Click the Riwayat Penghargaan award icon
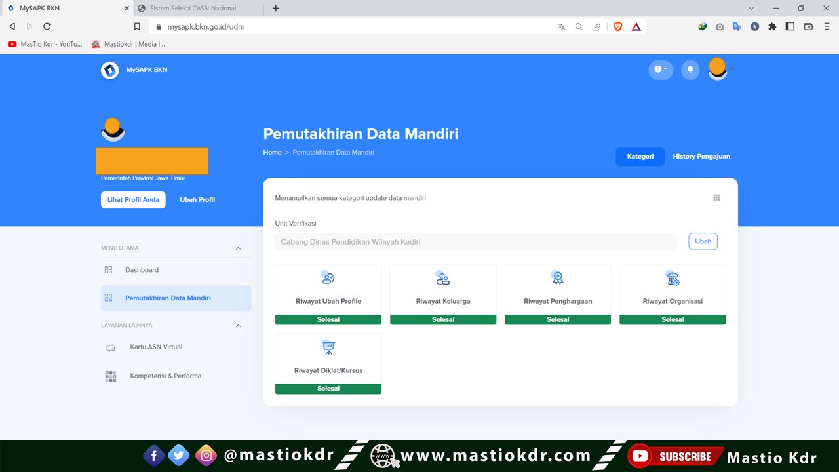Screen dimensions: 839x472 pos(557,277)
